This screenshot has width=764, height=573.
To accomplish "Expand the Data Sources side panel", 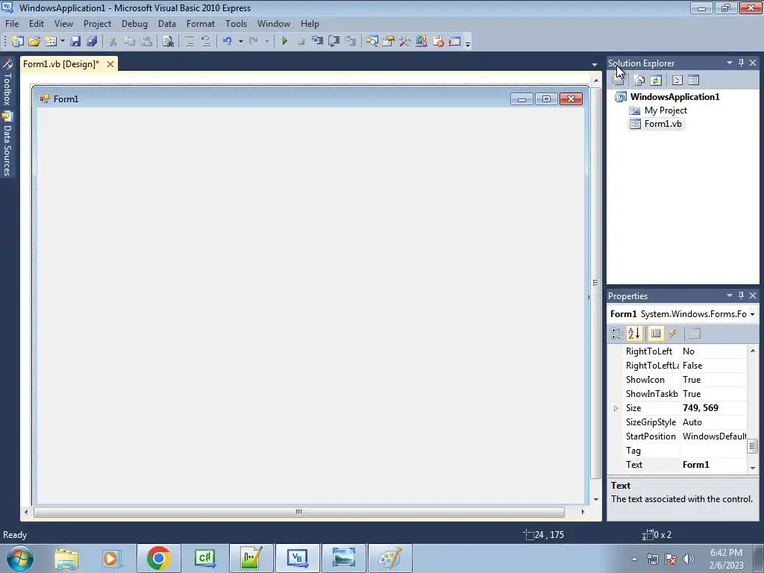I will [x=7, y=144].
